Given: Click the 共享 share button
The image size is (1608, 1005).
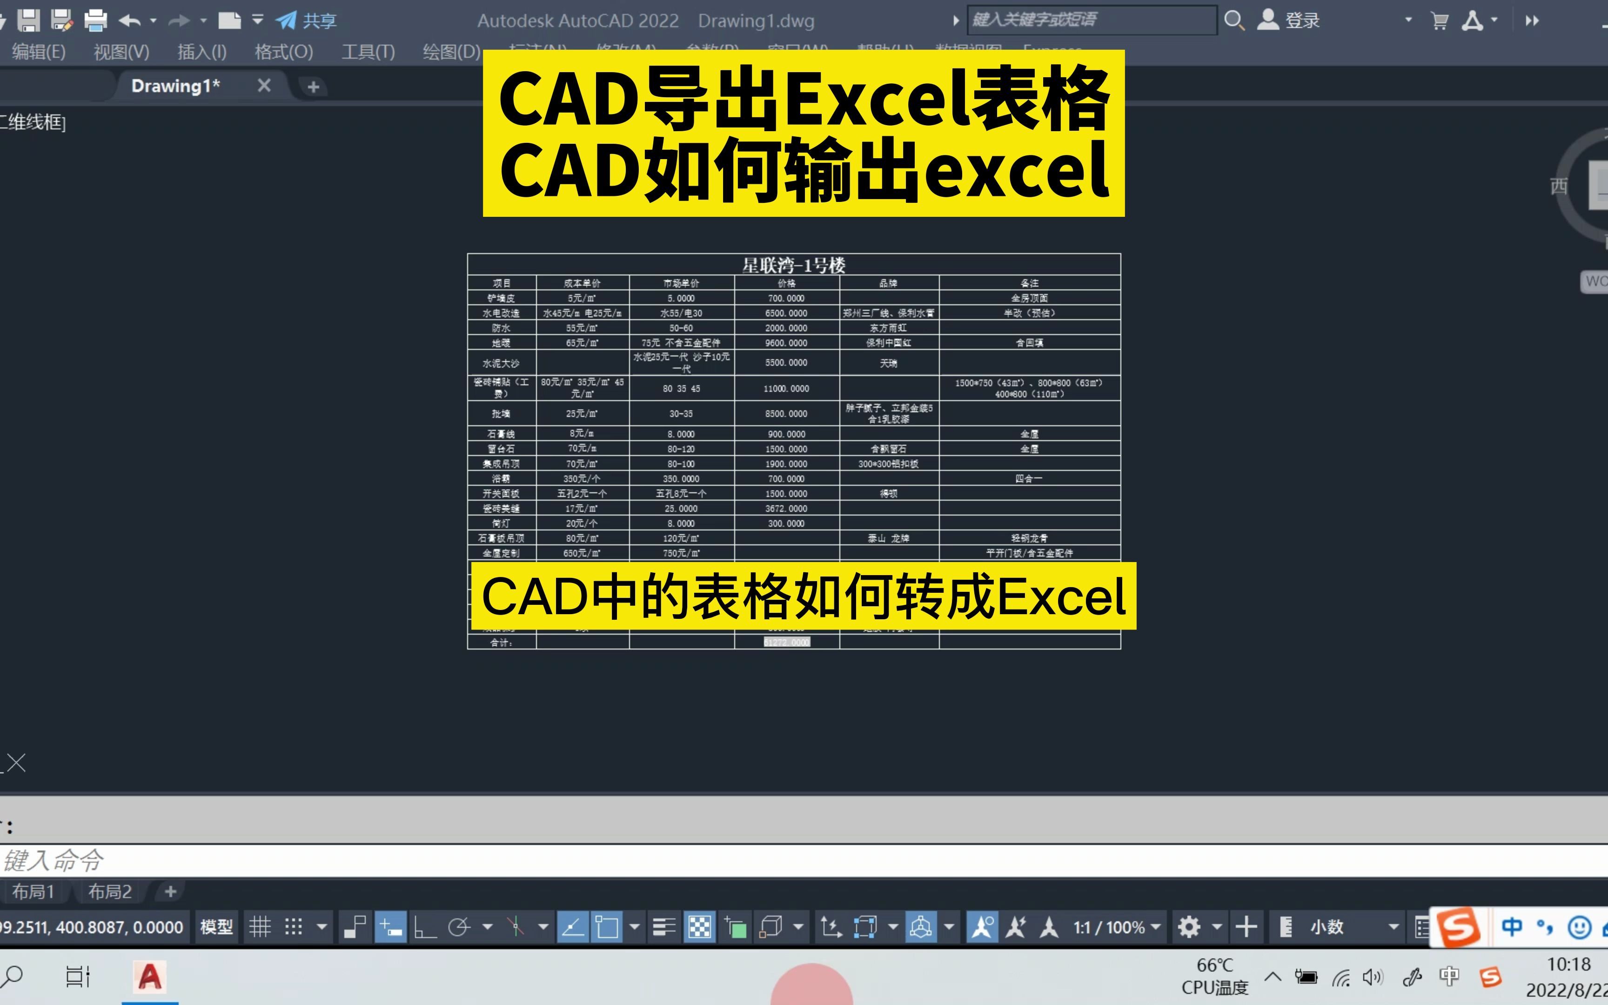Looking at the screenshot, I should click(x=306, y=20).
